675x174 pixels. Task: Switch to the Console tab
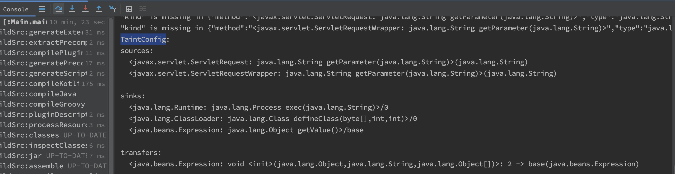click(x=16, y=9)
